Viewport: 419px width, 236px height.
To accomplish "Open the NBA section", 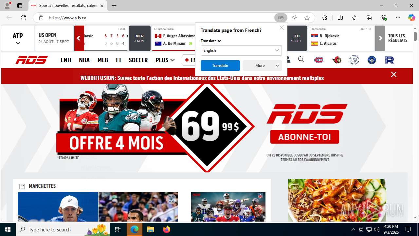I will pyautogui.click(x=84, y=60).
